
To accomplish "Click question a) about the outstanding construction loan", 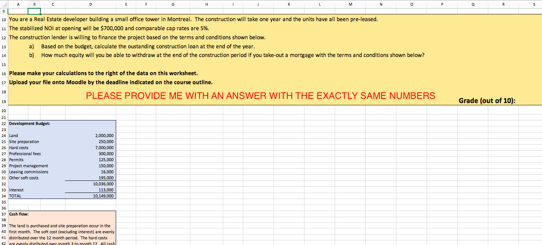I will [142, 46].
